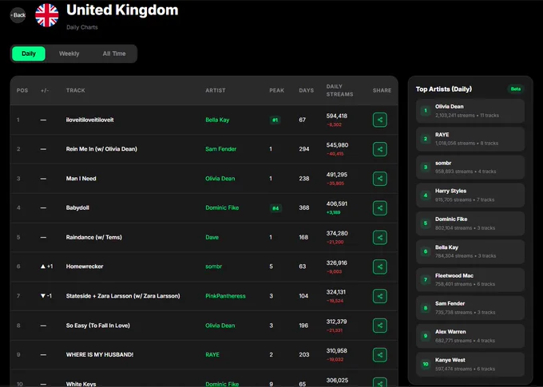Viewport: 543px width, 387px height.
Task: Click the 368 days value for Babydoll
Action: 304,207
